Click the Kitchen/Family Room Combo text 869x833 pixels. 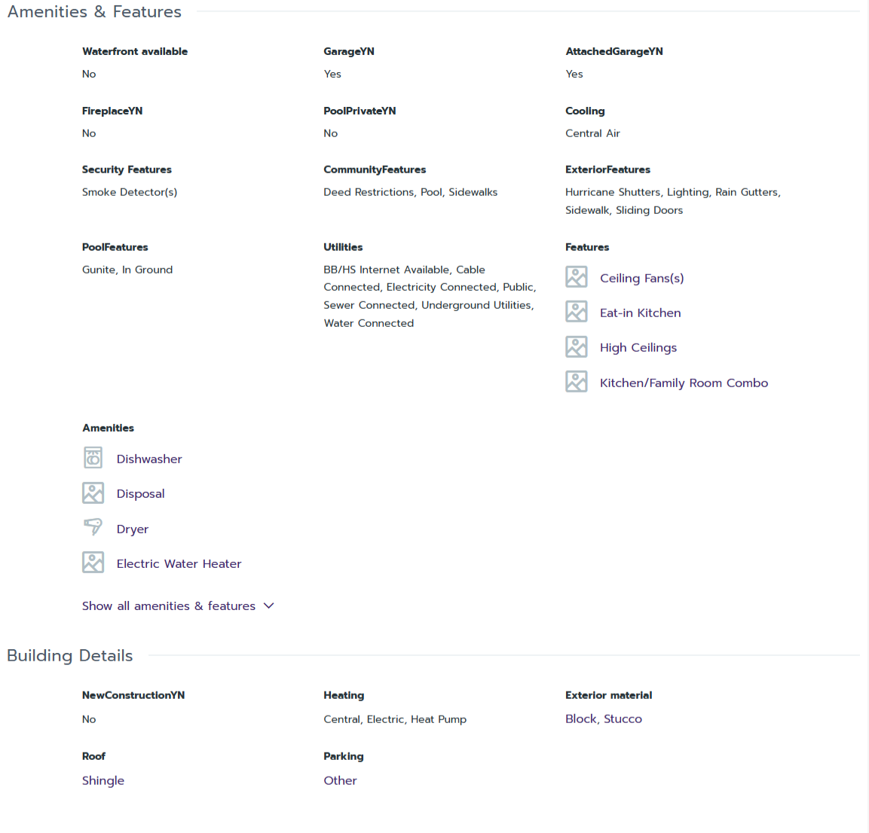coord(684,383)
